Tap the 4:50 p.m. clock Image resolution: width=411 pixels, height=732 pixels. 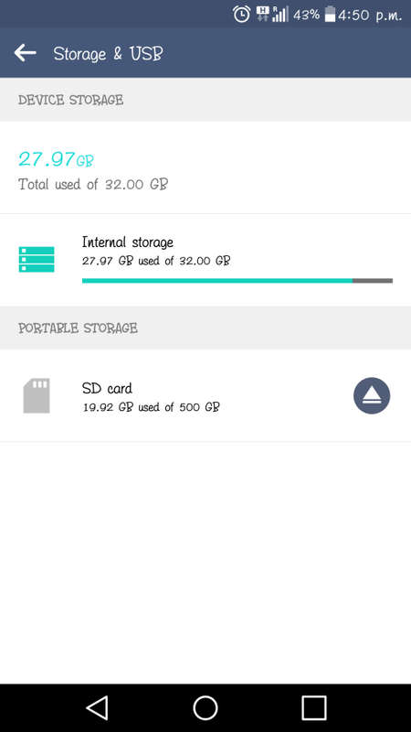tap(370, 15)
